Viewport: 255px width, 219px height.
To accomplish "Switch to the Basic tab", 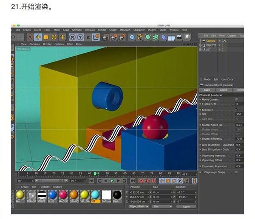I will pyautogui.click(x=207, y=90).
